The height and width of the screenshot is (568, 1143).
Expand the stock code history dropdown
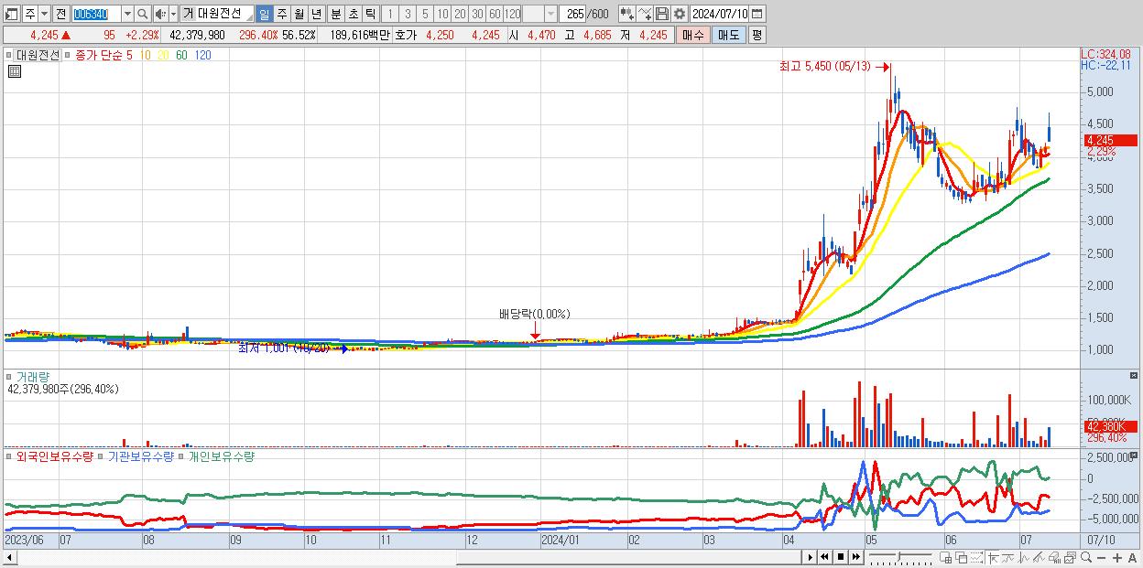pyautogui.click(x=127, y=14)
